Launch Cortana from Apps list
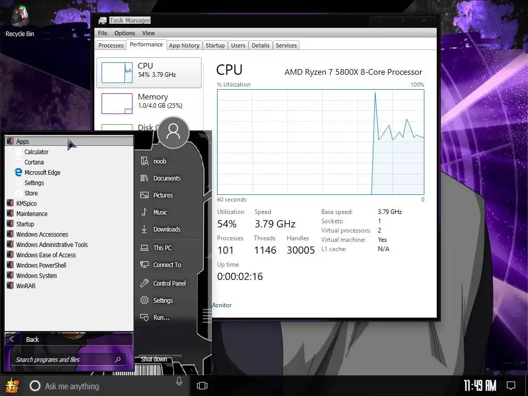Screen dimensions: 528x396 [34, 162]
